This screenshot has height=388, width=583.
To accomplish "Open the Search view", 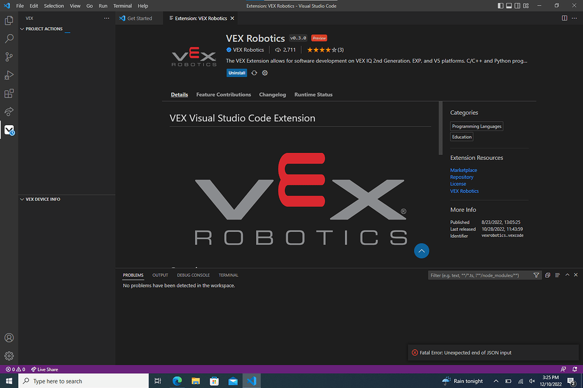I will pos(9,39).
